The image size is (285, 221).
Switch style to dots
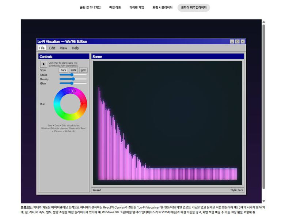point(73,70)
